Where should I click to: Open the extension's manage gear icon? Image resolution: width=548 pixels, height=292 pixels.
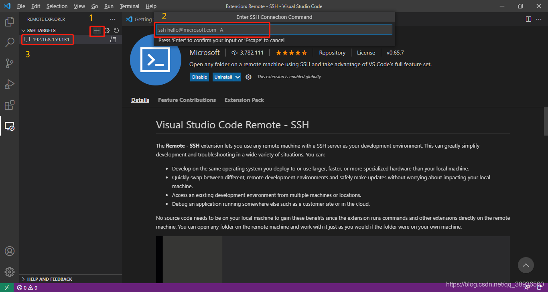pyautogui.click(x=248, y=77)
